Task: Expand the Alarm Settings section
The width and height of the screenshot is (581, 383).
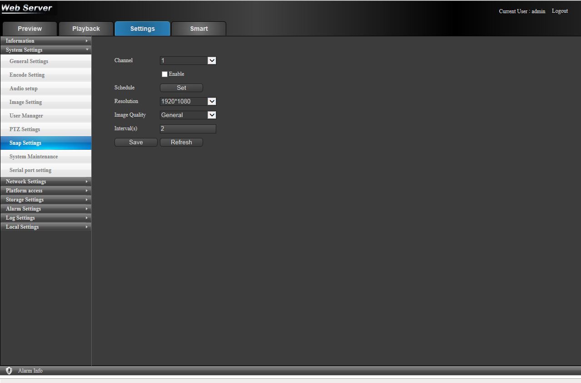Action: tap(45, 209)
